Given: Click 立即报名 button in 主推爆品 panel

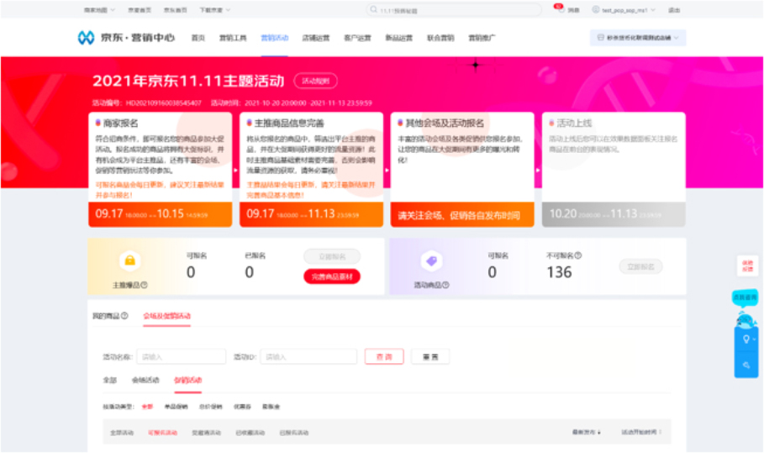Looking at the screenshot, I should coord(332,256).
